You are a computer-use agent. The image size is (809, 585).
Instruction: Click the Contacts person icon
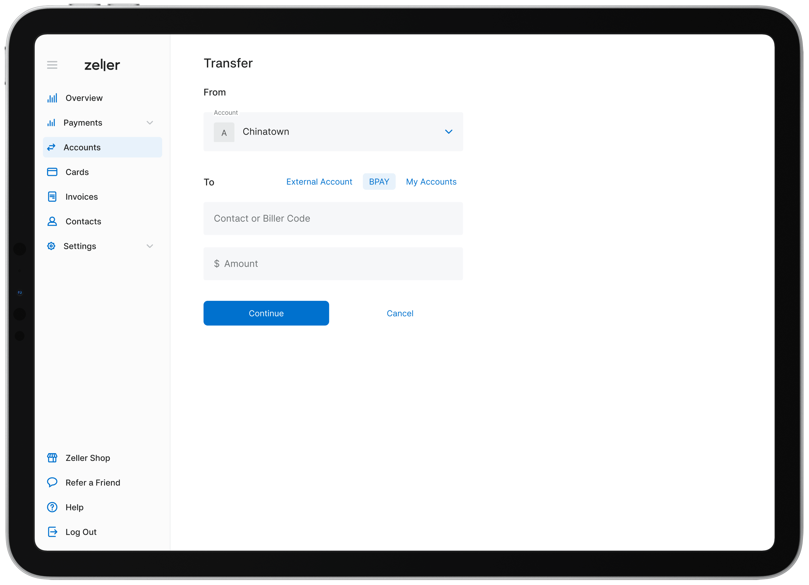[52, 221]
